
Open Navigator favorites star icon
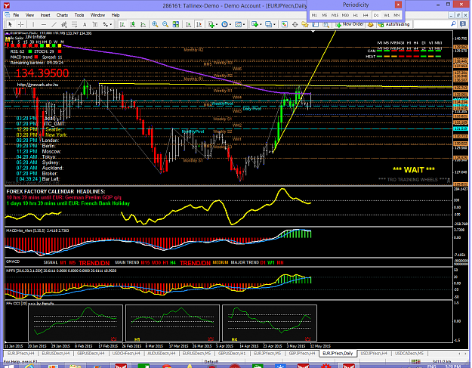[305, 24]
